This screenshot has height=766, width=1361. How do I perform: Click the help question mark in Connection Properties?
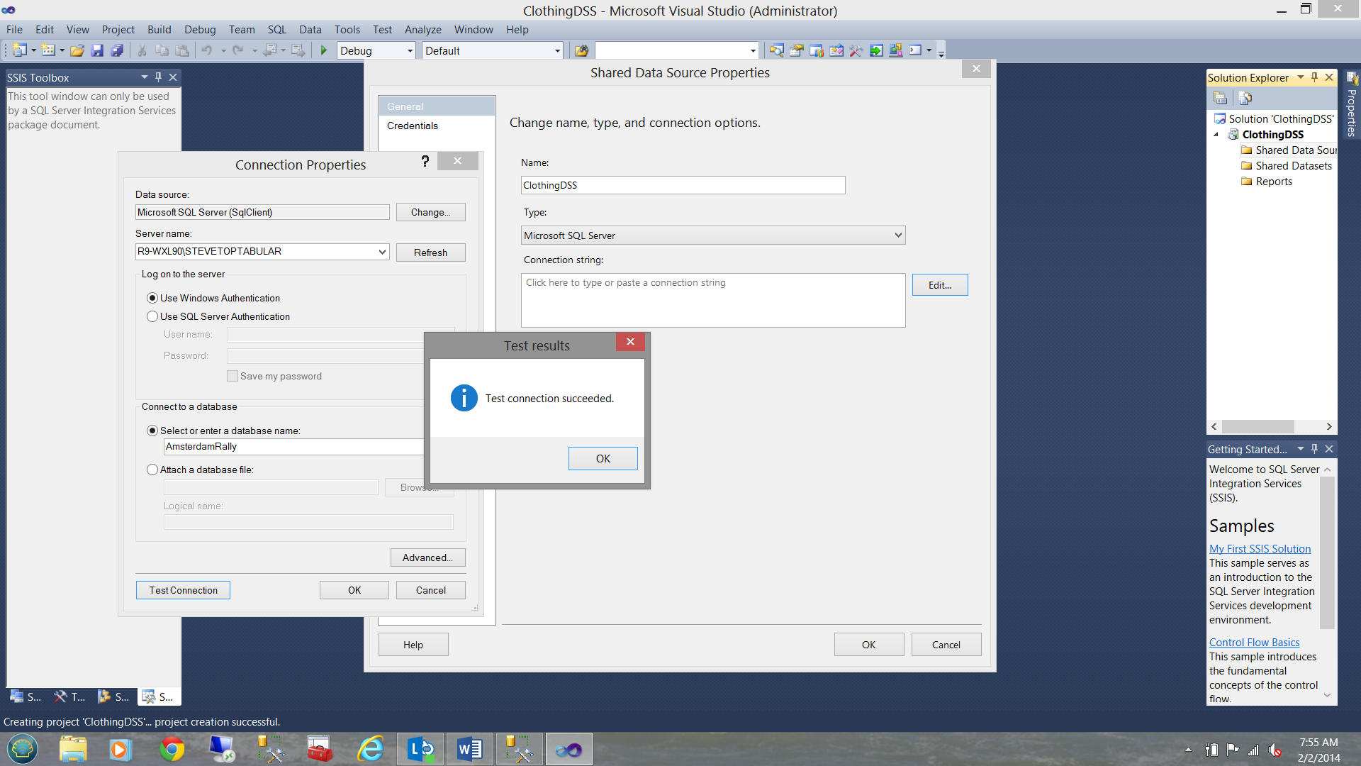425,162
